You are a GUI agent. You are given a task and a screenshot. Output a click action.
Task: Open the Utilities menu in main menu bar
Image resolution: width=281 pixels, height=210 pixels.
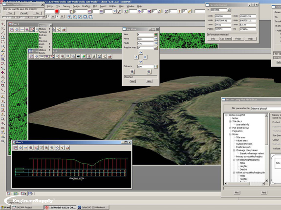(x=113, y=6)
